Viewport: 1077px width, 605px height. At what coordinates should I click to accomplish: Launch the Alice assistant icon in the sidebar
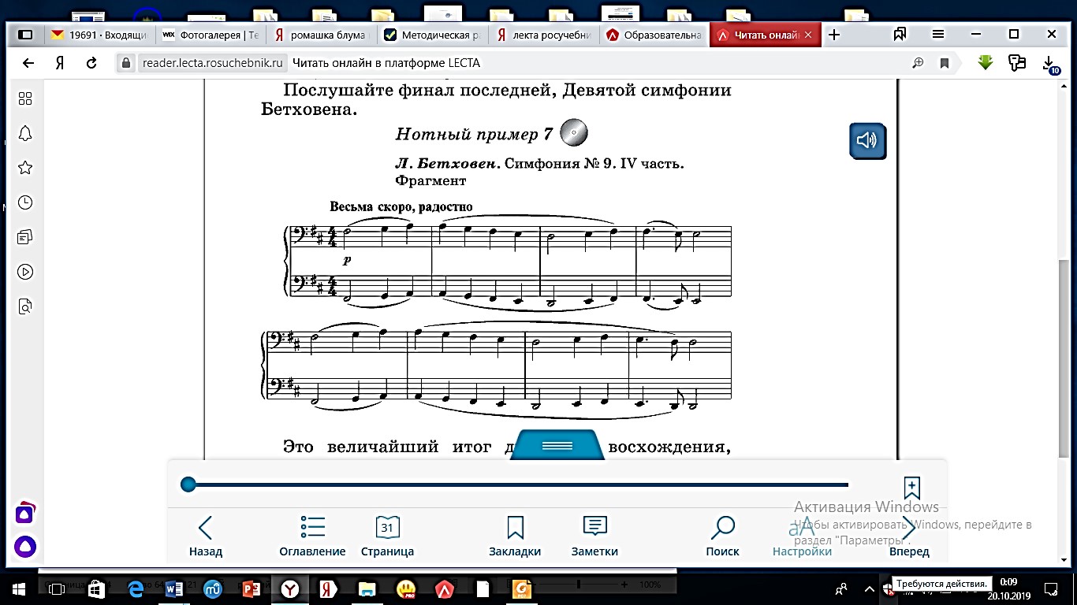25,547
